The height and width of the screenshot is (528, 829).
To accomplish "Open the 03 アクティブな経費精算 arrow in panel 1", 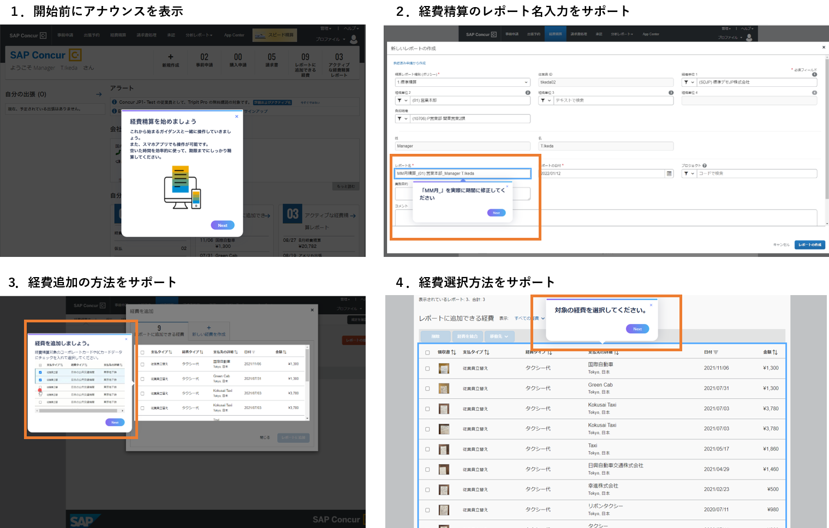I will coord(353,215).
